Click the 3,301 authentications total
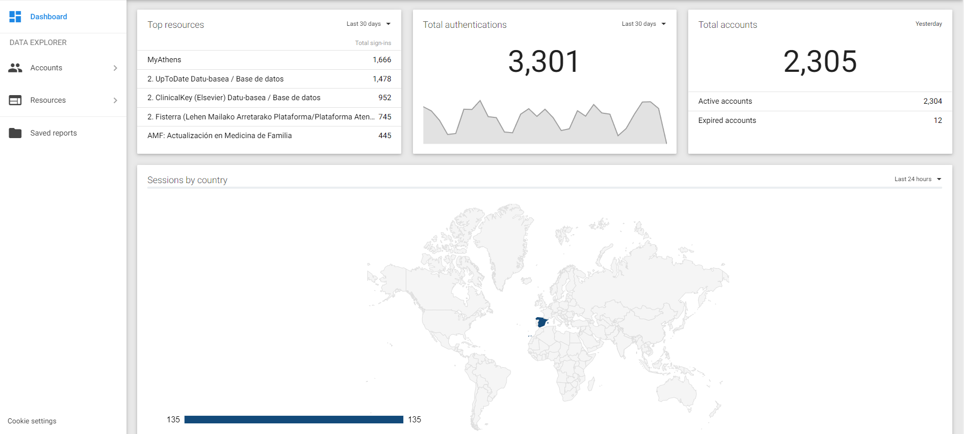Screen dimensions: 964x434 click(544, 62)
